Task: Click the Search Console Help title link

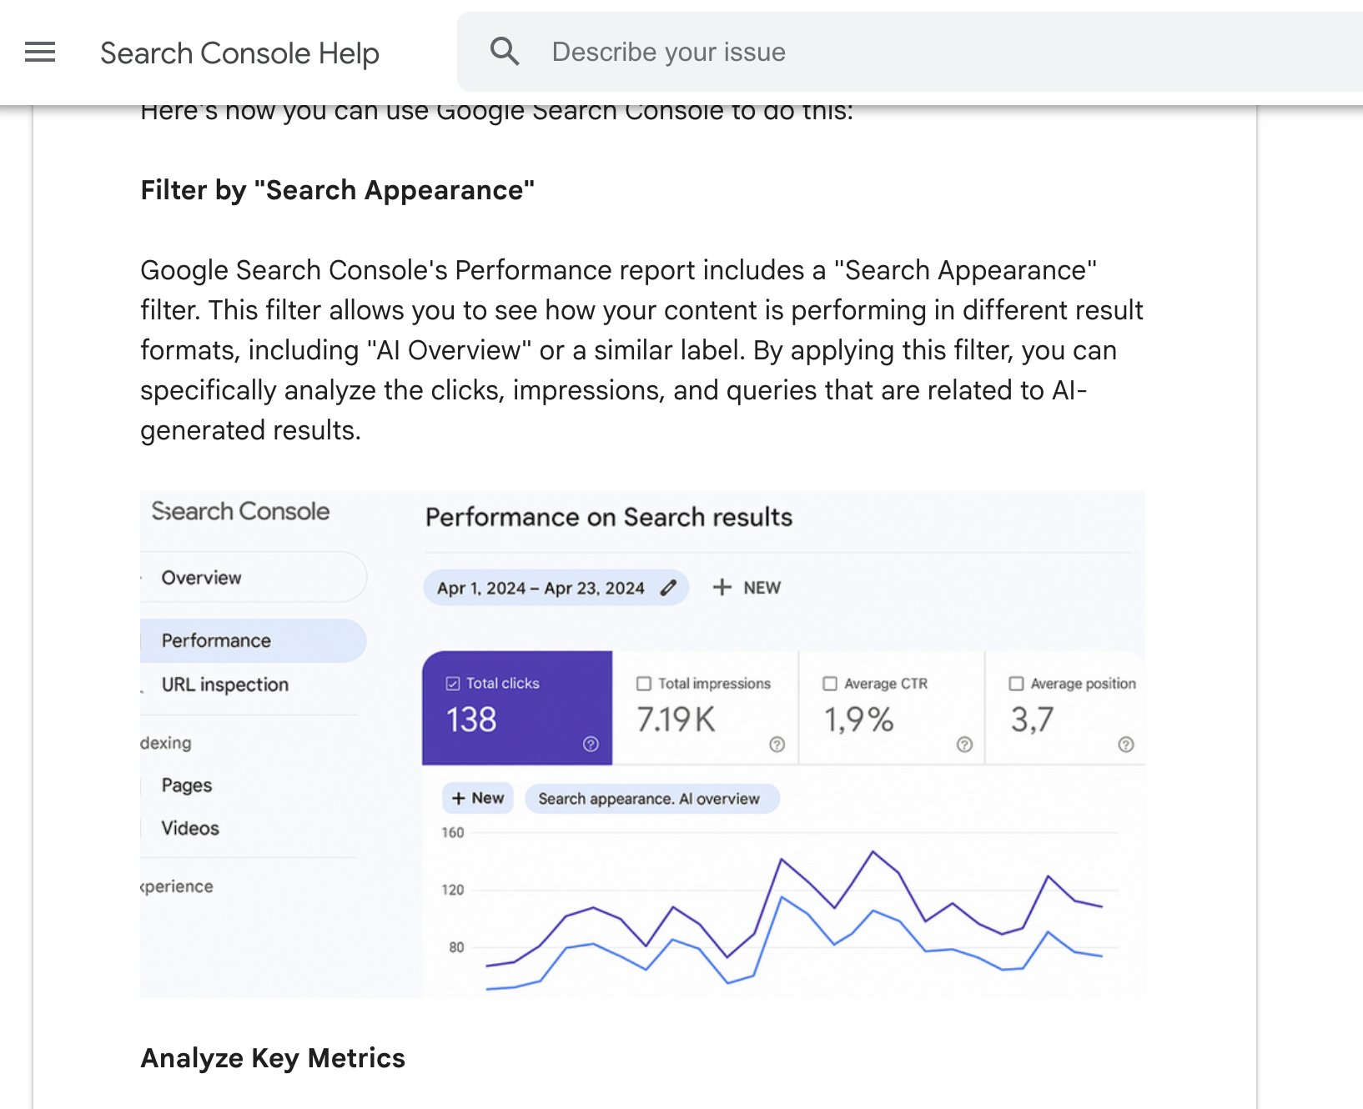Action: pyautogui.click(x=239, y=53)
